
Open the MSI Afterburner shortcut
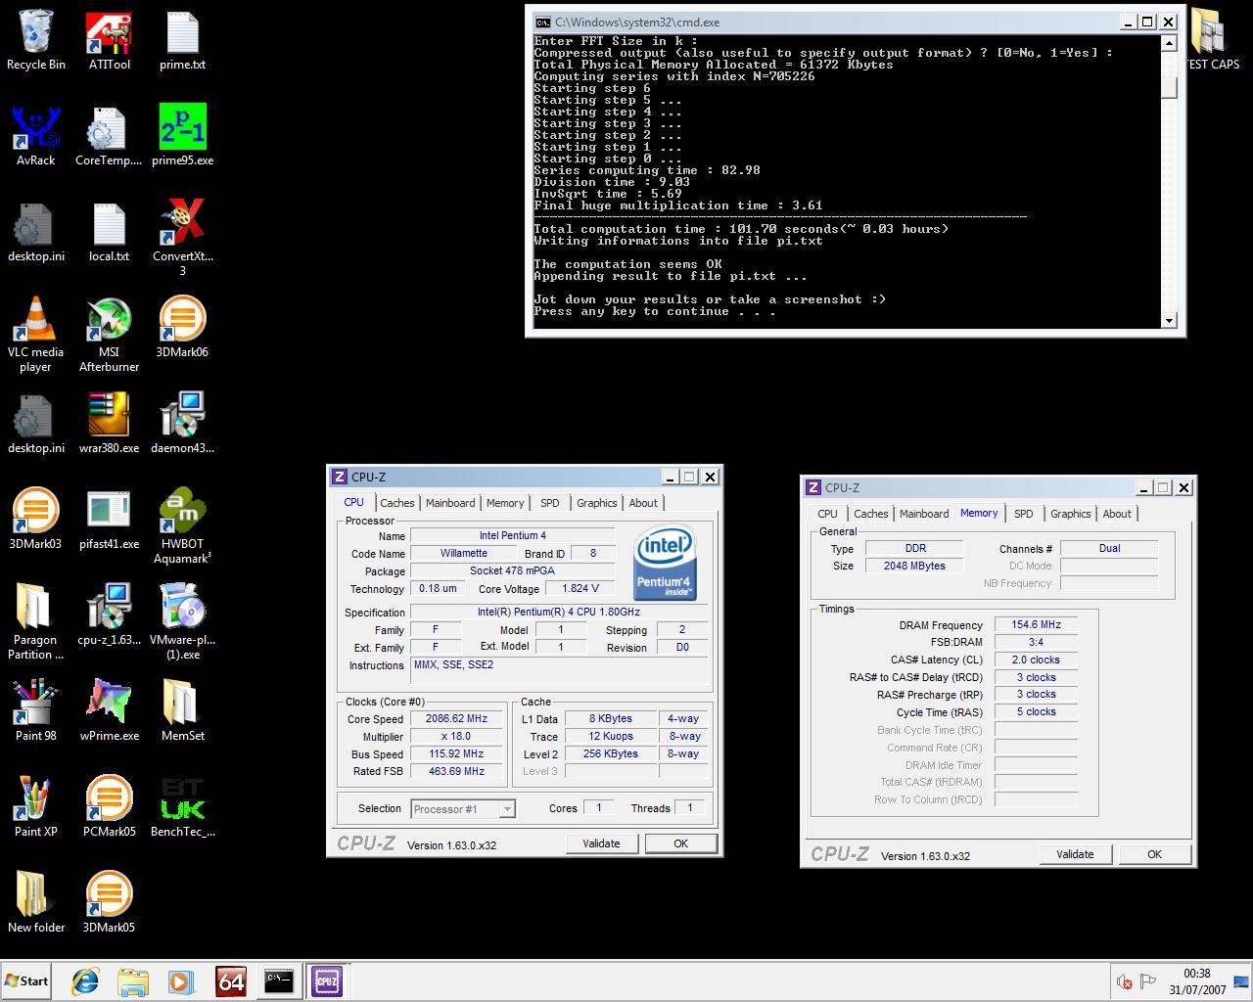click(109, 334)
